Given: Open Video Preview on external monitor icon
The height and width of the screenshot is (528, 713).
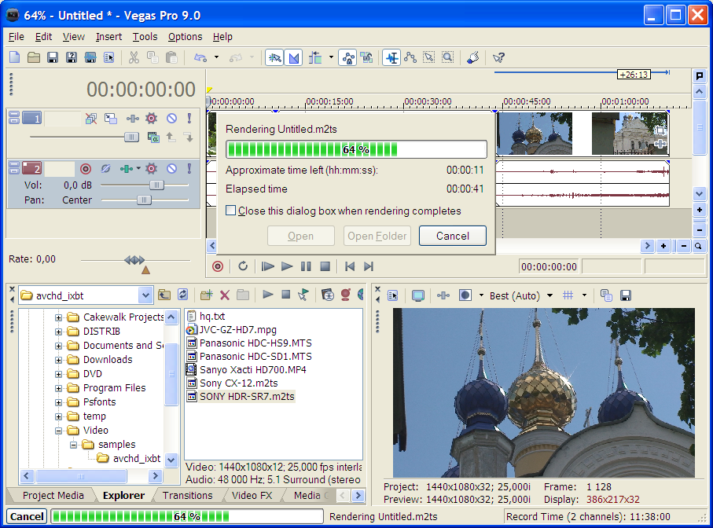Looking at the screenshot, I should pyautogui.click(x=418, y=295).
